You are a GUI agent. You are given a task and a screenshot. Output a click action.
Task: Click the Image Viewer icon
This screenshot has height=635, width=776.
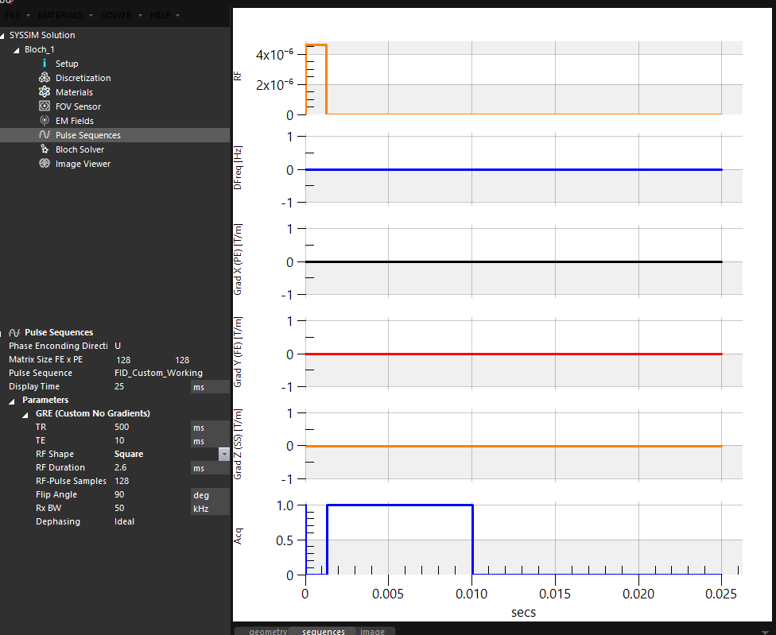(x=45, y=164)
